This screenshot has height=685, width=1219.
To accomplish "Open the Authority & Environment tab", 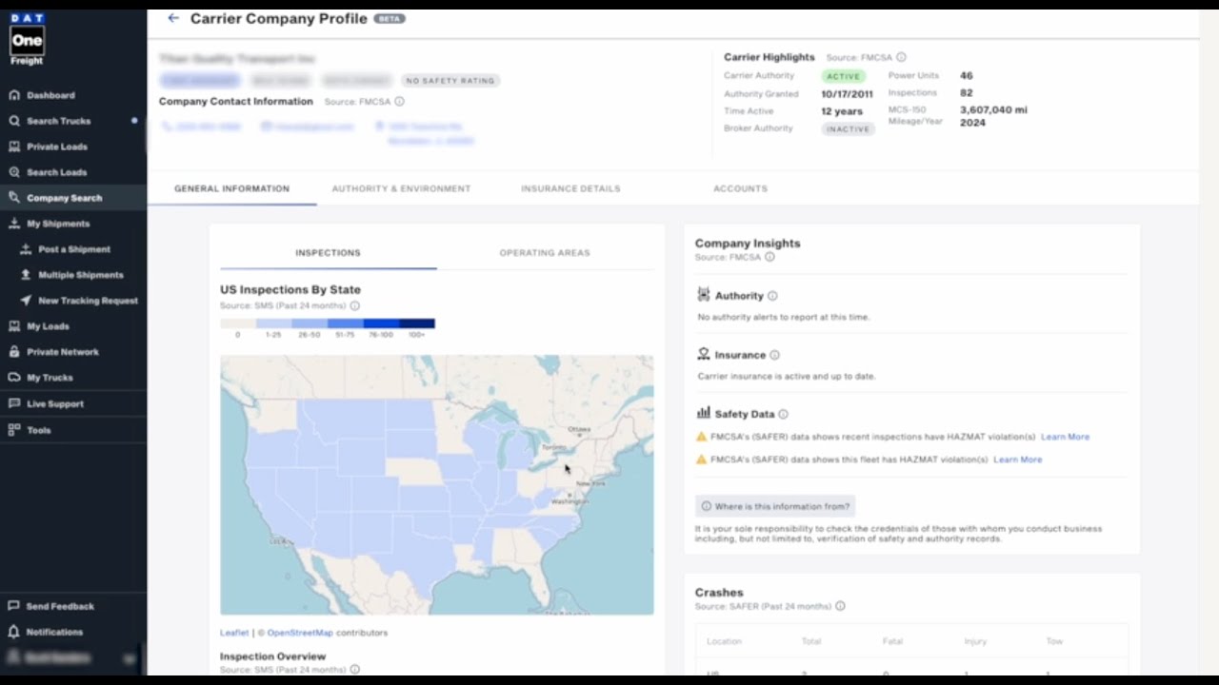I will (401, 188).
